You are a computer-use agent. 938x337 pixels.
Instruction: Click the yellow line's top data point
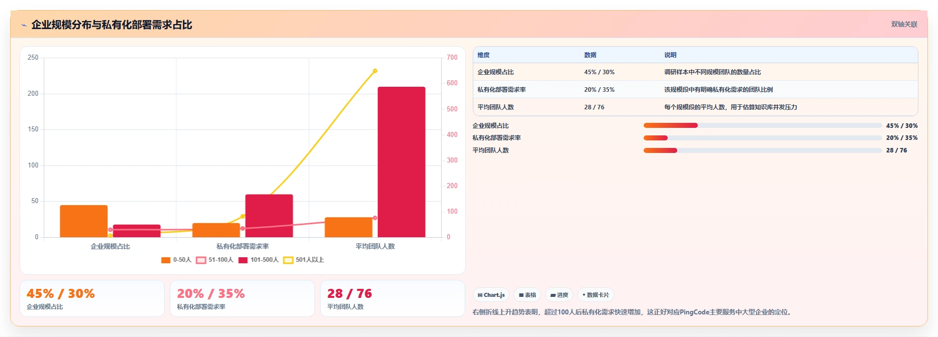tap(375, 71)
